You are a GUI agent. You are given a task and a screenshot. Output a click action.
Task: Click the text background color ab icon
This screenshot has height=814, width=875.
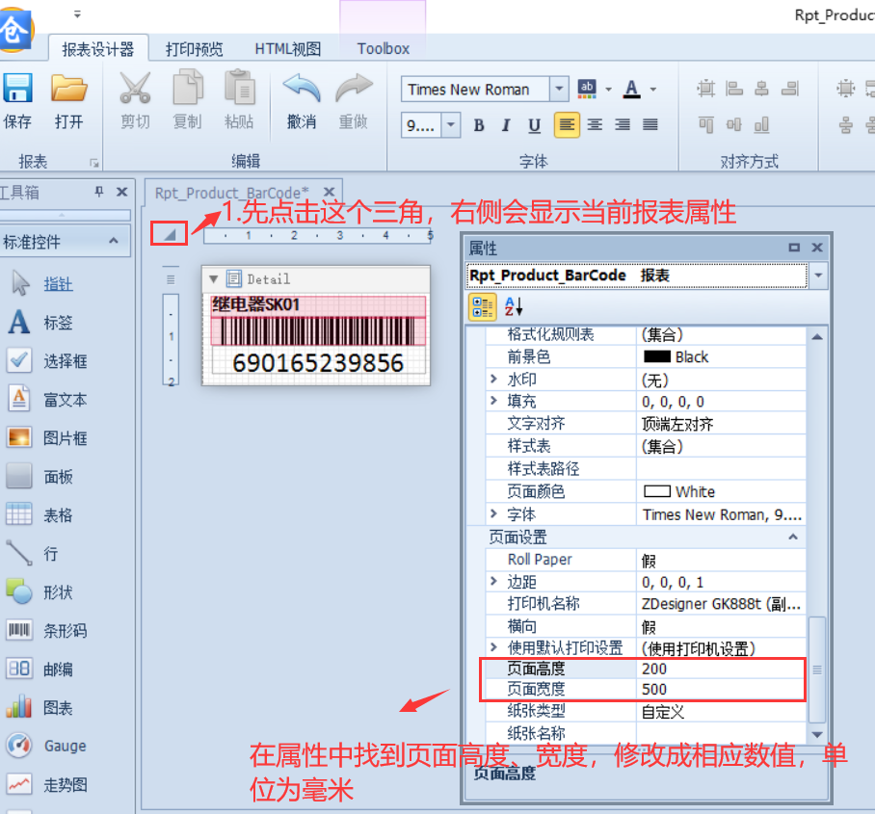tap(587, 89)
